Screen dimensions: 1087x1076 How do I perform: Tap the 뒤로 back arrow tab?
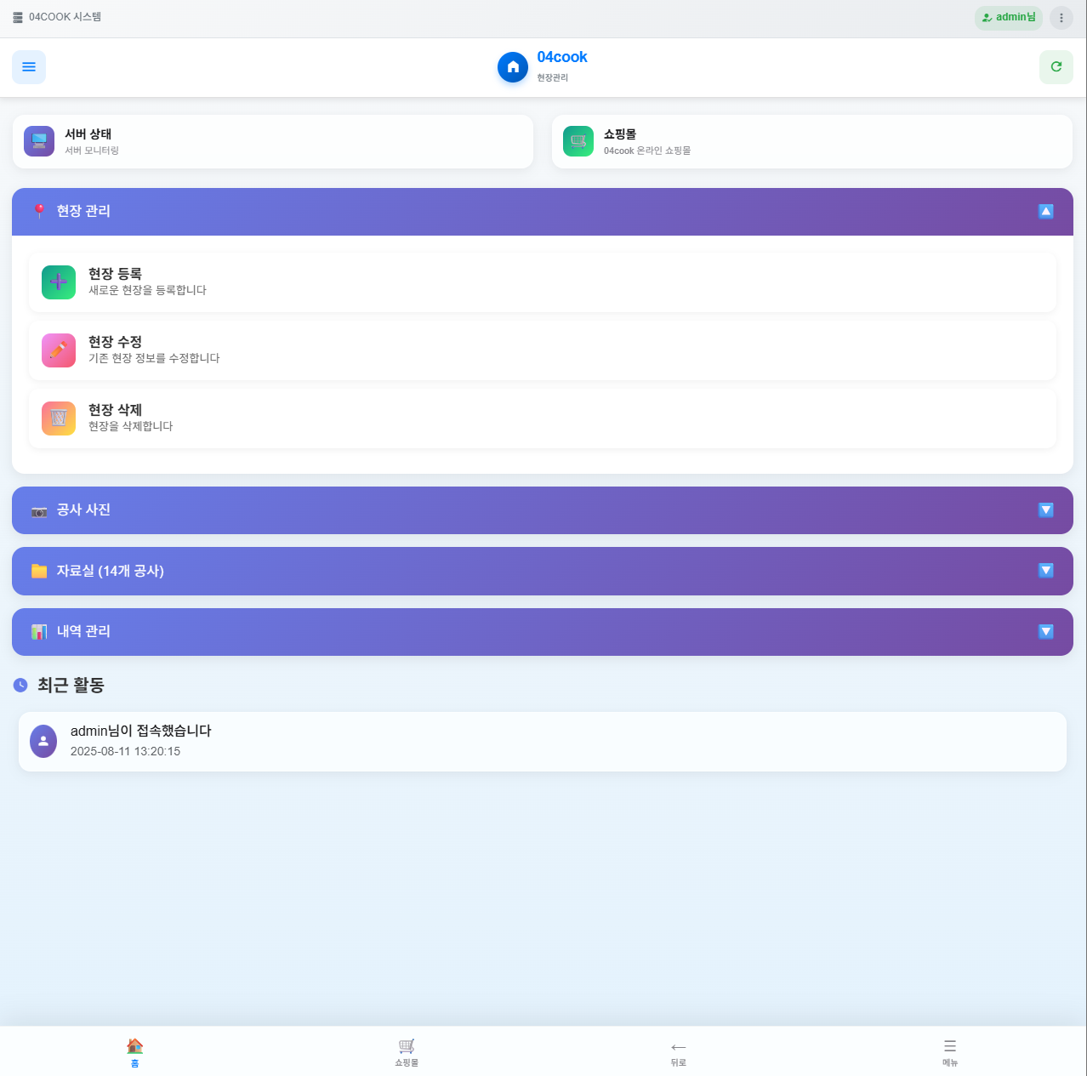pyautogui.click(x=678, y=1052)
